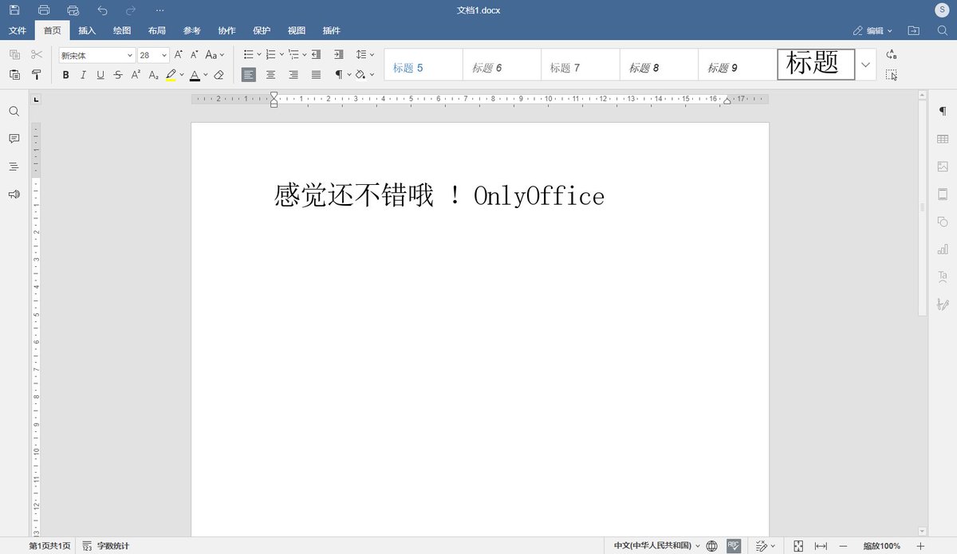Toggle Superscript formatting
The height and width of the screenshot is (554, 957).
pos(136,75)
